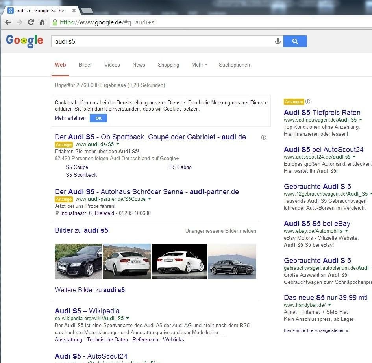Click the Google doodle logo

(x=25, y=41)
